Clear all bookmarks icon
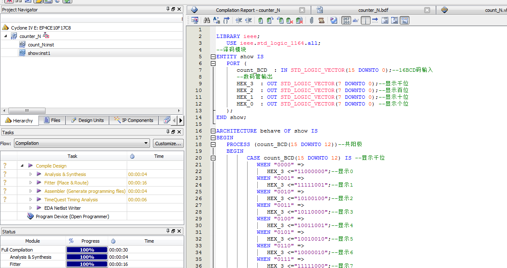Screen dimensions: 507x268 click(300, 20)
